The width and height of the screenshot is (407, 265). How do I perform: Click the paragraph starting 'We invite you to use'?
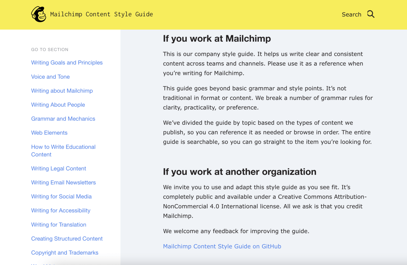[265, 202]
